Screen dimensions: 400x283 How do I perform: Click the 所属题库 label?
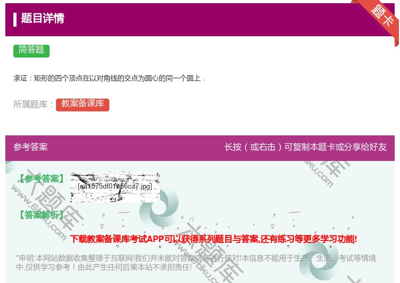click(x=33, y=104)
